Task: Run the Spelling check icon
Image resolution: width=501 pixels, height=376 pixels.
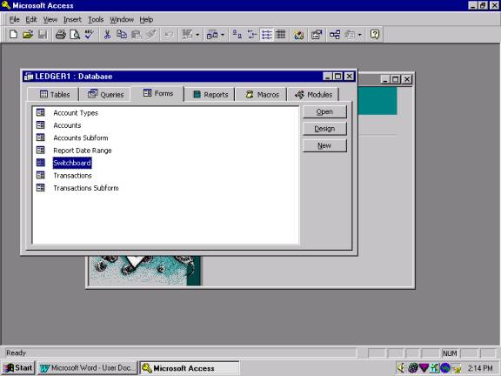Action: [x=89, y=34]
